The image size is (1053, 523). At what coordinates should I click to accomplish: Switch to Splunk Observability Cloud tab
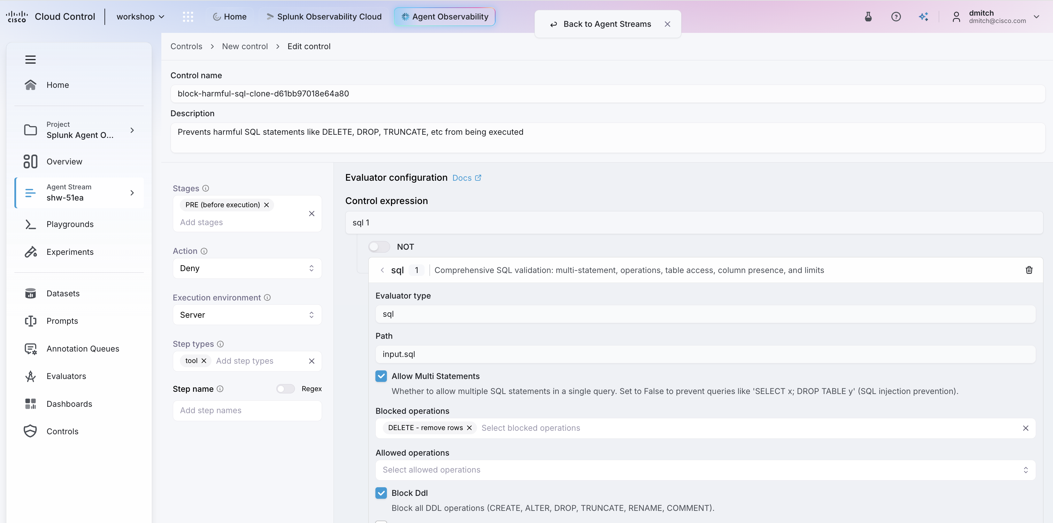324,17
